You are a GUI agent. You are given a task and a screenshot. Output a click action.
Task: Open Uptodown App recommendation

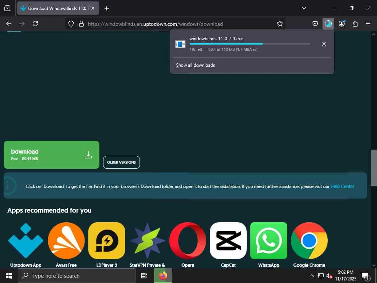coord(26,240)
